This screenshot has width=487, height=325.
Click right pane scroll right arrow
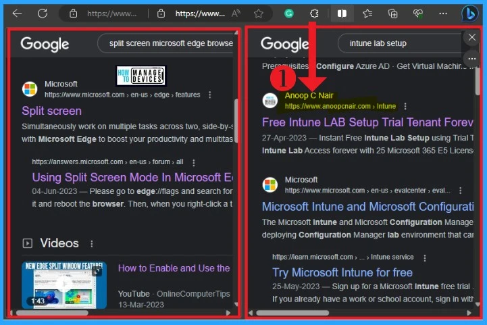click(469, 313)
